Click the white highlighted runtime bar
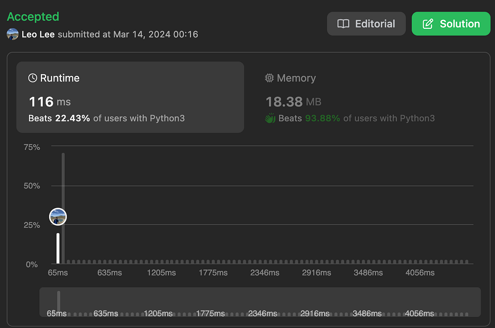This screenshot has width=495, height=328. 58,248
